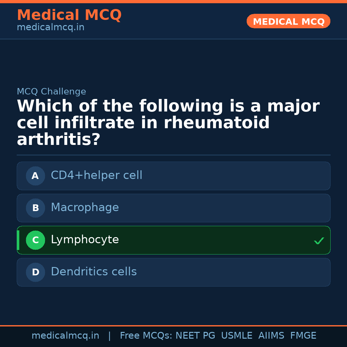Click the letter B circle badge
Screen dimensions: 347x347
[35, 208]
